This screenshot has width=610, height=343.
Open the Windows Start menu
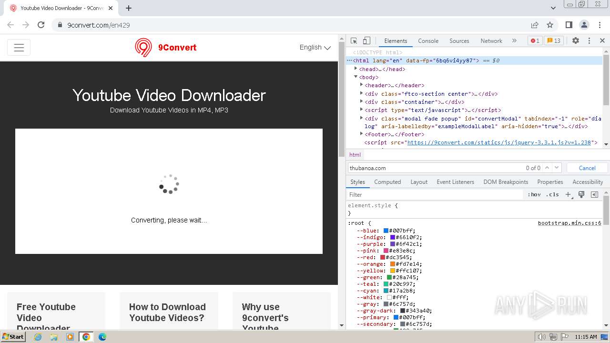(13, 336)
